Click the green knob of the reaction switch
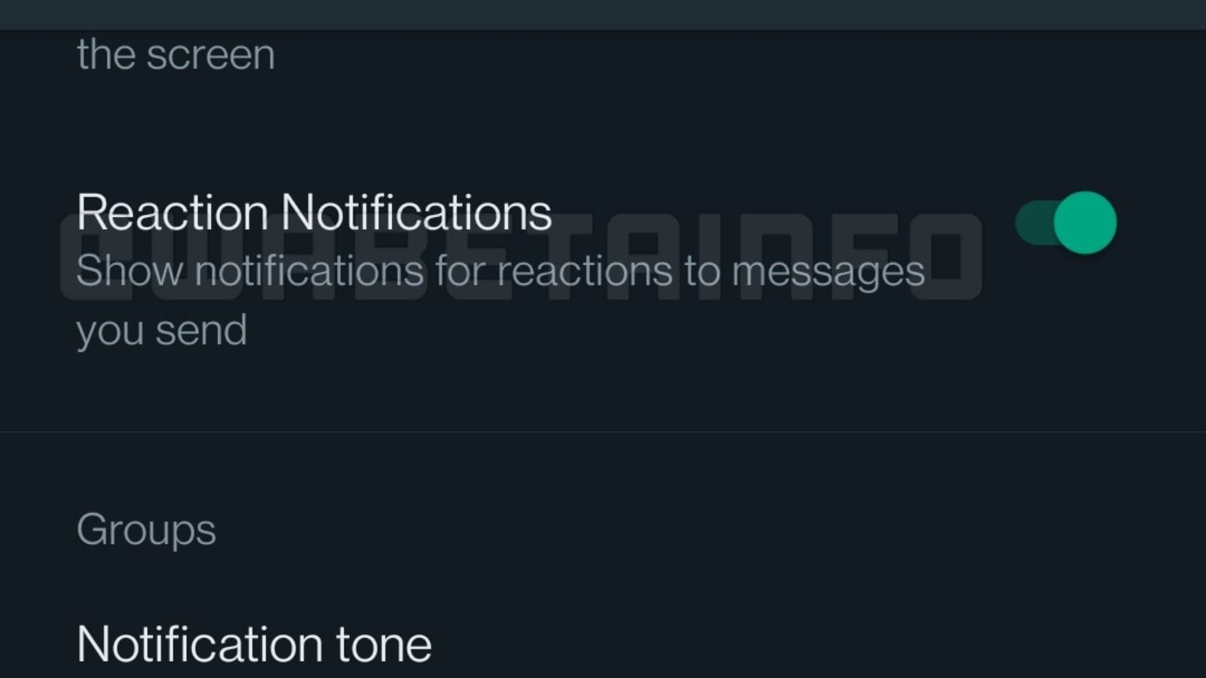Image resolution: width=1206 pixels, height=678 pixels. click(x=1085, y=223)
